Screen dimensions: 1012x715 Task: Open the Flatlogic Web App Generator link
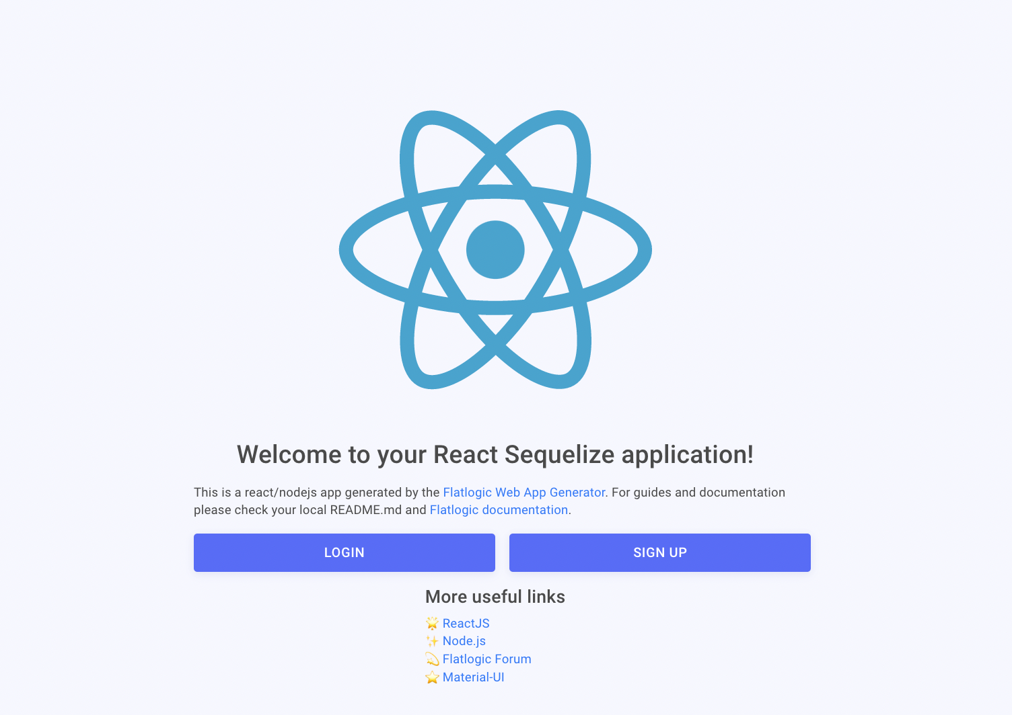523,493
